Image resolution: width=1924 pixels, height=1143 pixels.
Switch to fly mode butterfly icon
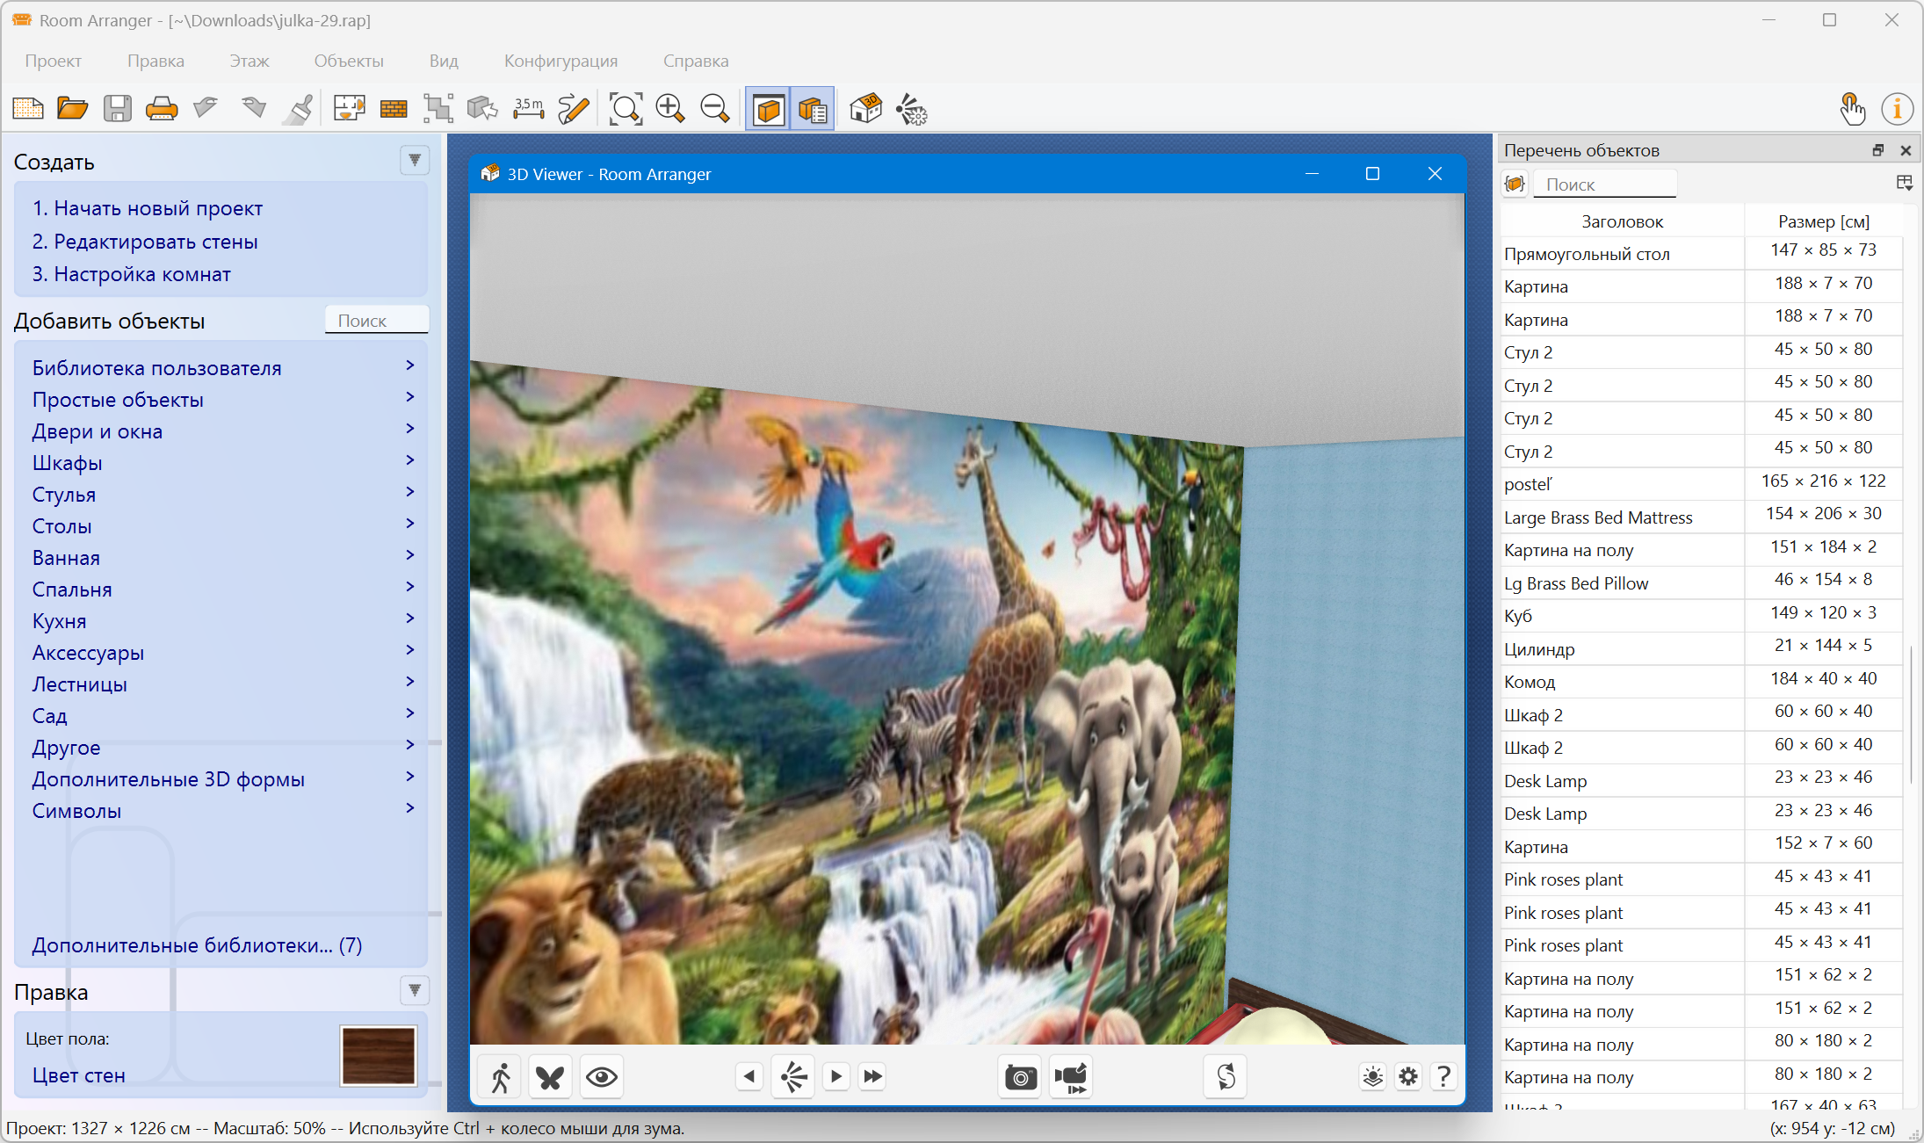coord(551,1076)
